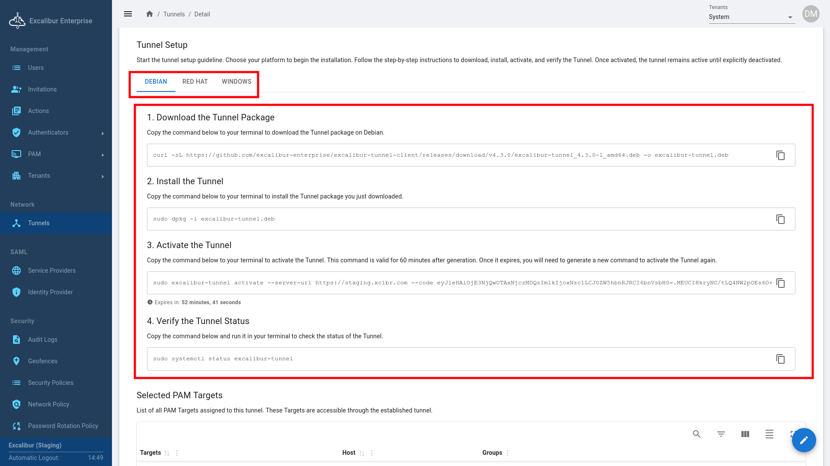Image resolution: width=830 pixels, height=466 pixels.
Task: Go to Tunnels breadcrumb link
Action: (x=174, y=14)
